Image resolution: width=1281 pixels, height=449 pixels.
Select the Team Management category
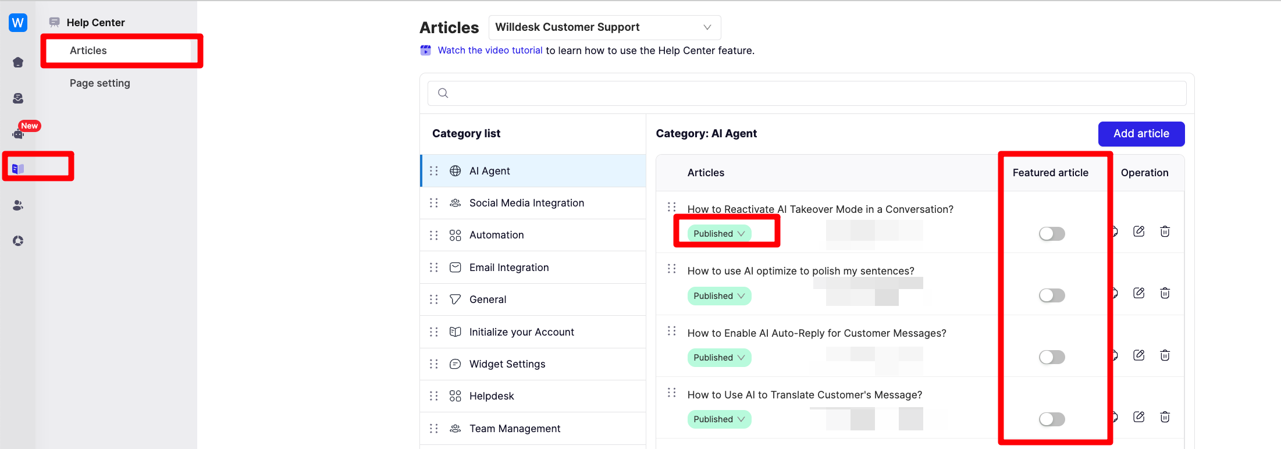point(533,429)
